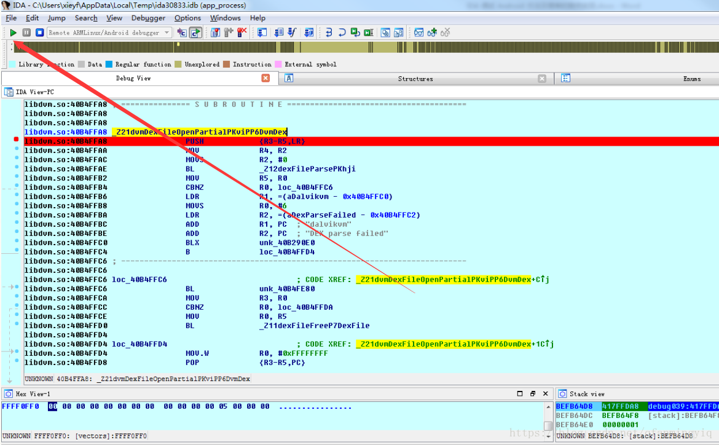Screen dimensions: 719x445
Task: Open the Options menu
Action: point(187,18)
